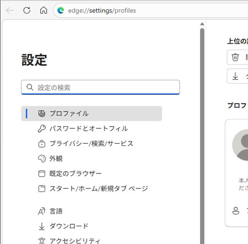The image size is (248, 244).
Task: Click the sidebar scrollbar up arrow
Action: 202,24
